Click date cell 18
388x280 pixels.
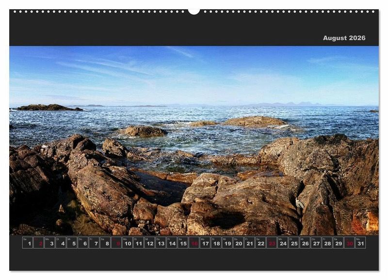[x=216, y=243]
